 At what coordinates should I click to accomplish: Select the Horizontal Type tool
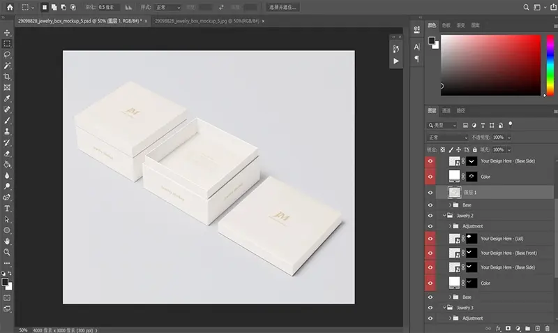pos(7,208)
